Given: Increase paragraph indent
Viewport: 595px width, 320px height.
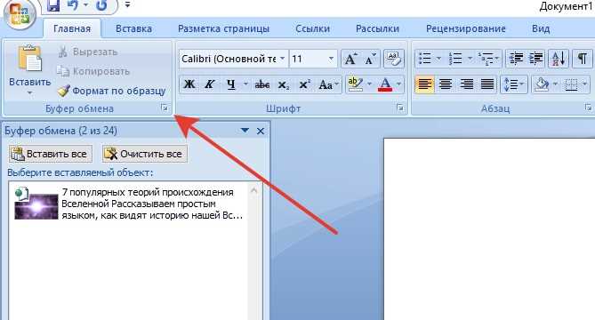Looking at the screenshot, I should [535, 59].
